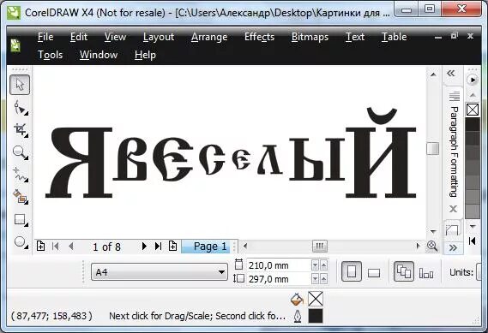Open the Text menu
This screenshot has height=333, width=488.
pos(355,37)
